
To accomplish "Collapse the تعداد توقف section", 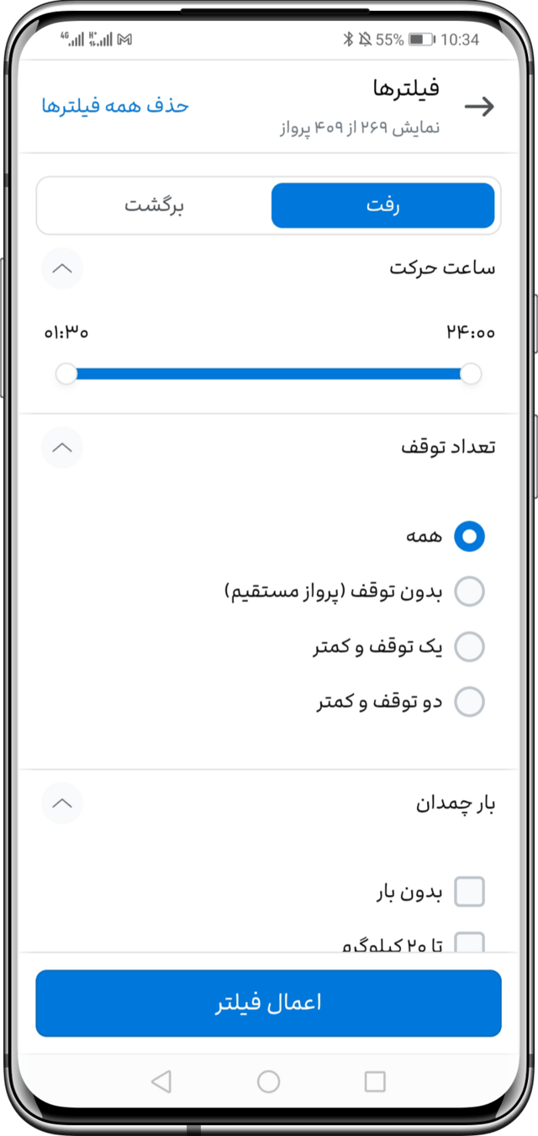I will (62, 448).
